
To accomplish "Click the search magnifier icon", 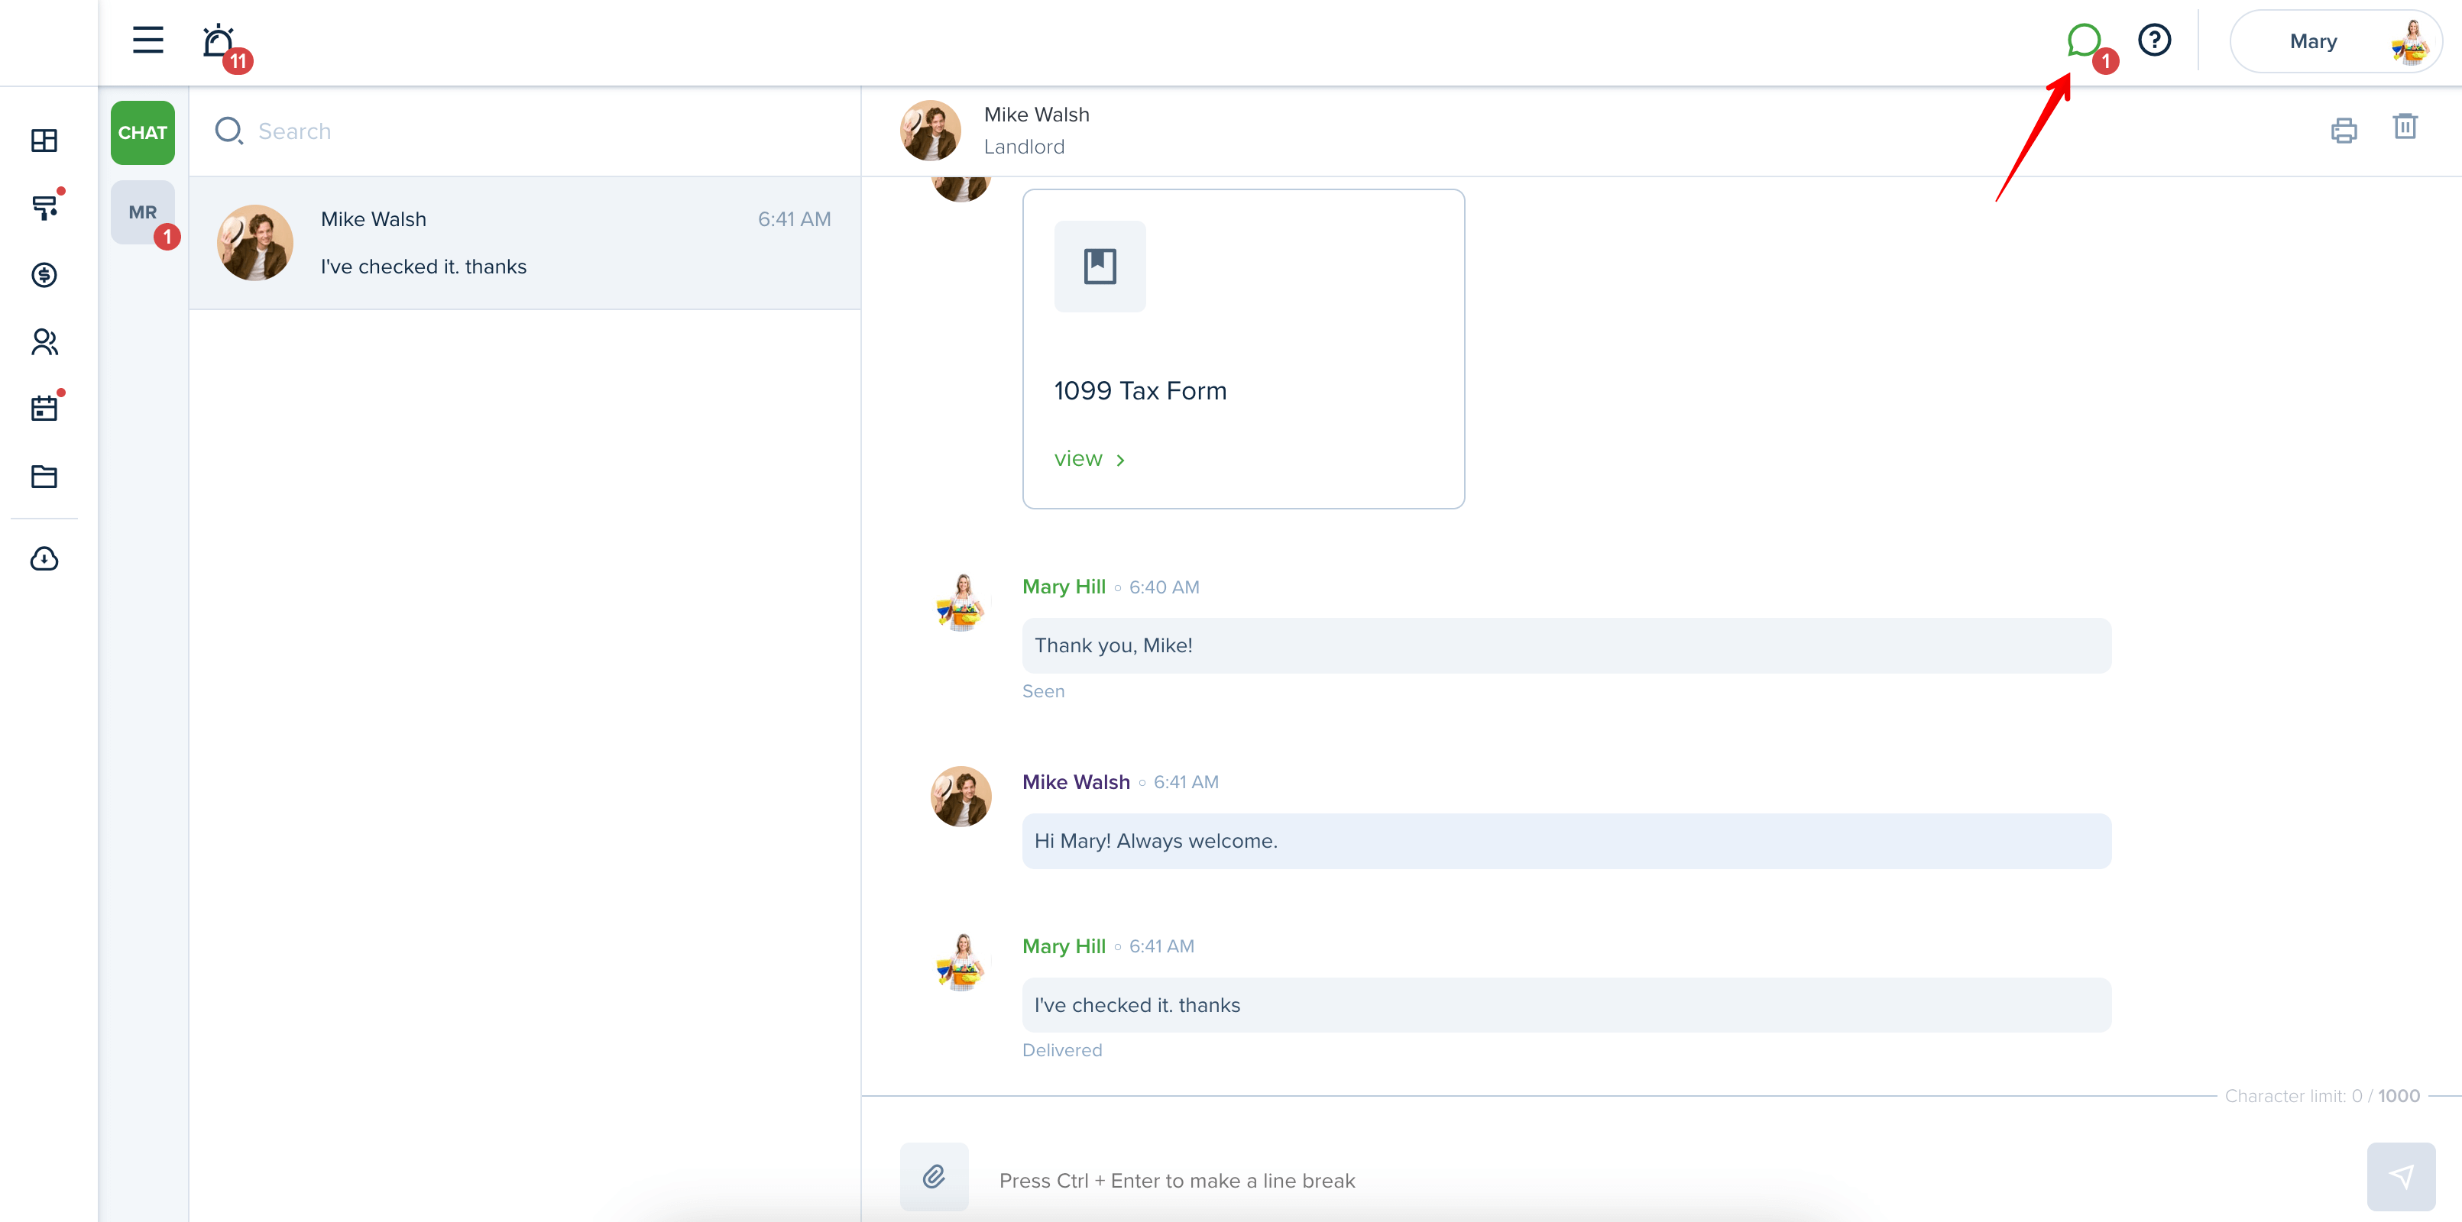I will coord(228,131).
